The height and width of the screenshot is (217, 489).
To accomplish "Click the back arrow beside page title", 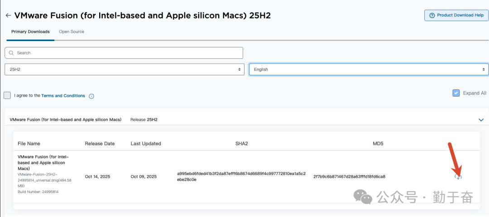I will point(8,15).
